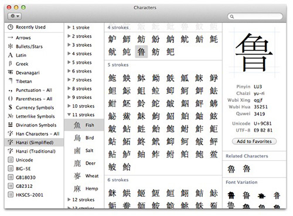The width and height of the screenshot is (293, 216).
Task: Select the Wheat radical
Action: coord(84,176)
